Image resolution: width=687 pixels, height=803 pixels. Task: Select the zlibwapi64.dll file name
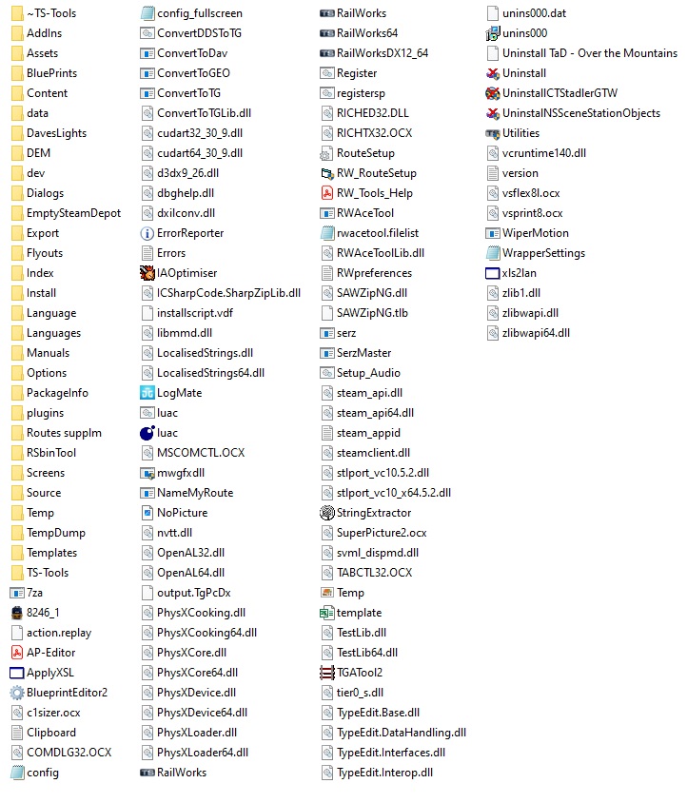point(536,333)
